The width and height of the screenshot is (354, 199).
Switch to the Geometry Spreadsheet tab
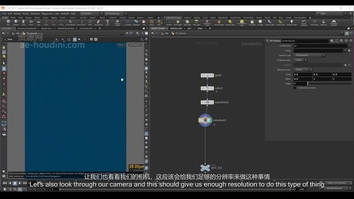27,28
